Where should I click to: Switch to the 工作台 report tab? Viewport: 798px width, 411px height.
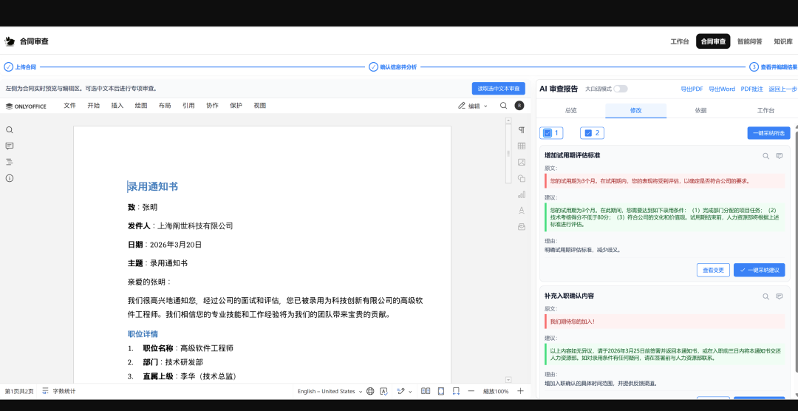point(765,111)
